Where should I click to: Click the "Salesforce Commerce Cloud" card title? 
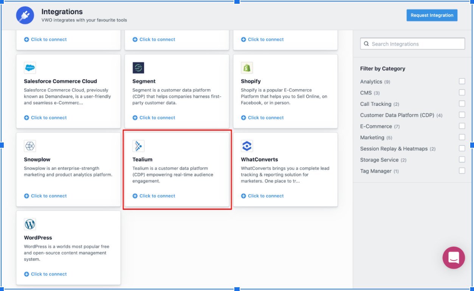point(60,81)
